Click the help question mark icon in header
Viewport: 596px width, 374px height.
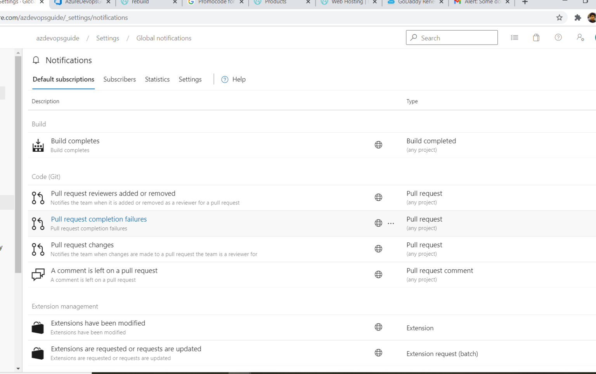(558, 38)
